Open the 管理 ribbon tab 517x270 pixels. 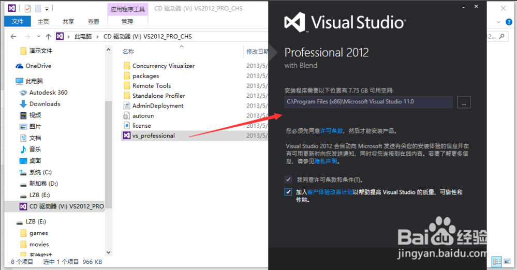click(x=127, y=21)
